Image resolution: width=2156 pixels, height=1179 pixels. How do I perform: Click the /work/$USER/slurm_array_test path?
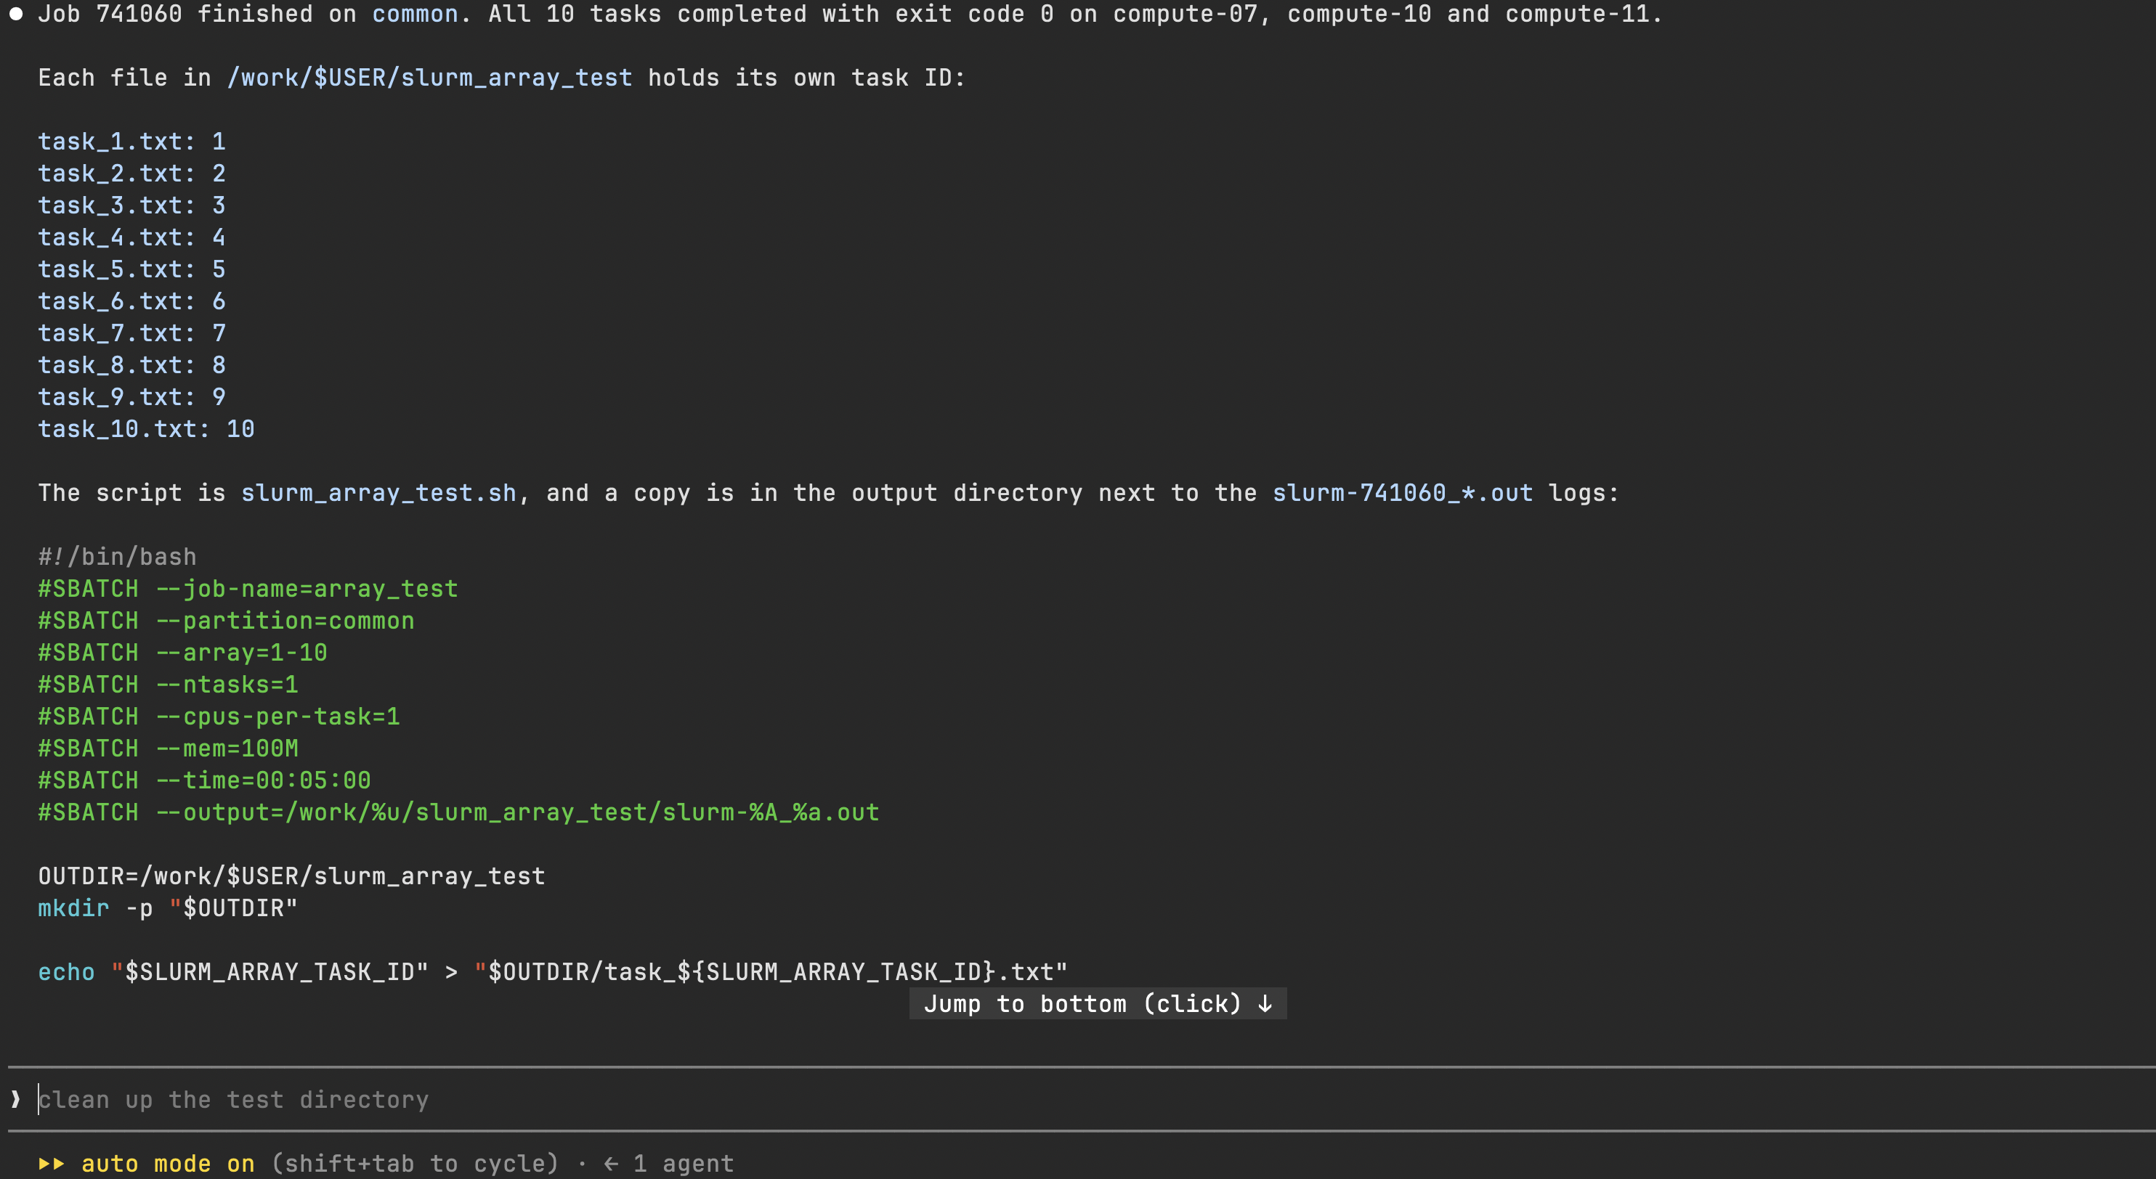point(429,78)
